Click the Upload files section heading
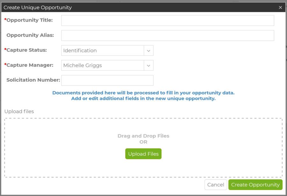 pyautogui.click(x=19, y=111)
